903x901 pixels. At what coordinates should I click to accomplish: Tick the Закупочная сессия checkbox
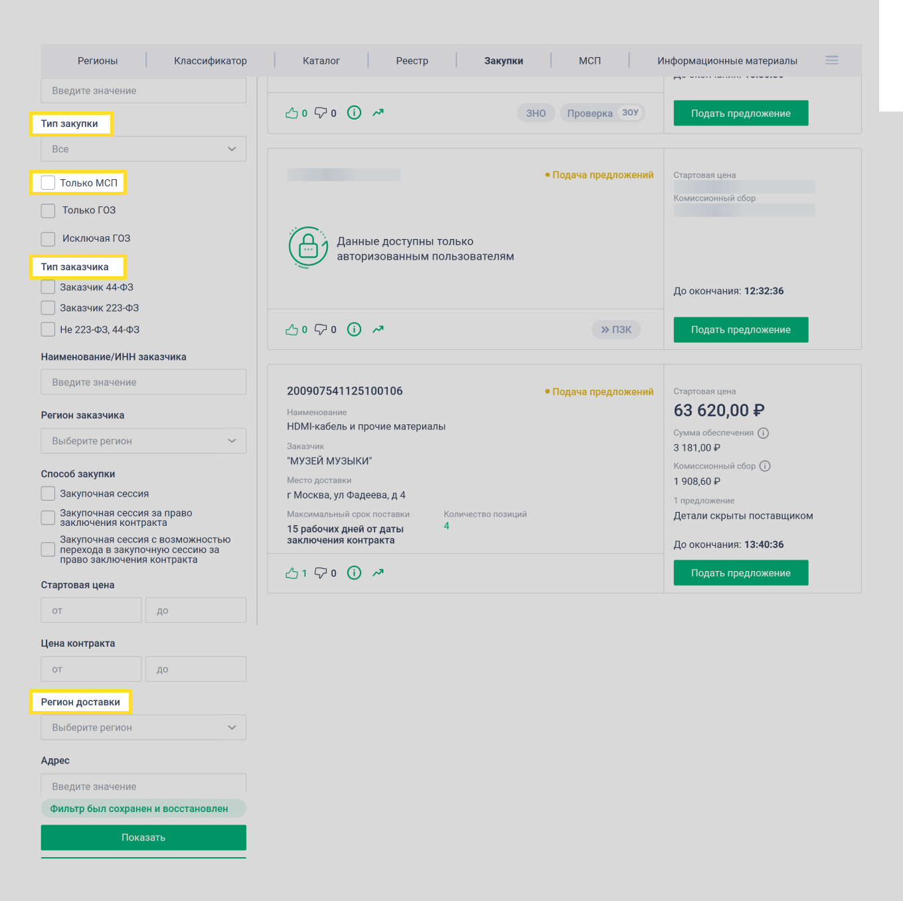[x=48, y=493]
